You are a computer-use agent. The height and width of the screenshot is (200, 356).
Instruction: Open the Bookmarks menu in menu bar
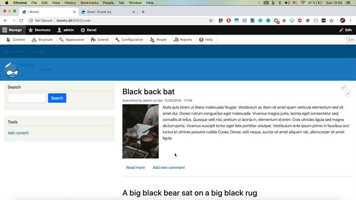89,3
